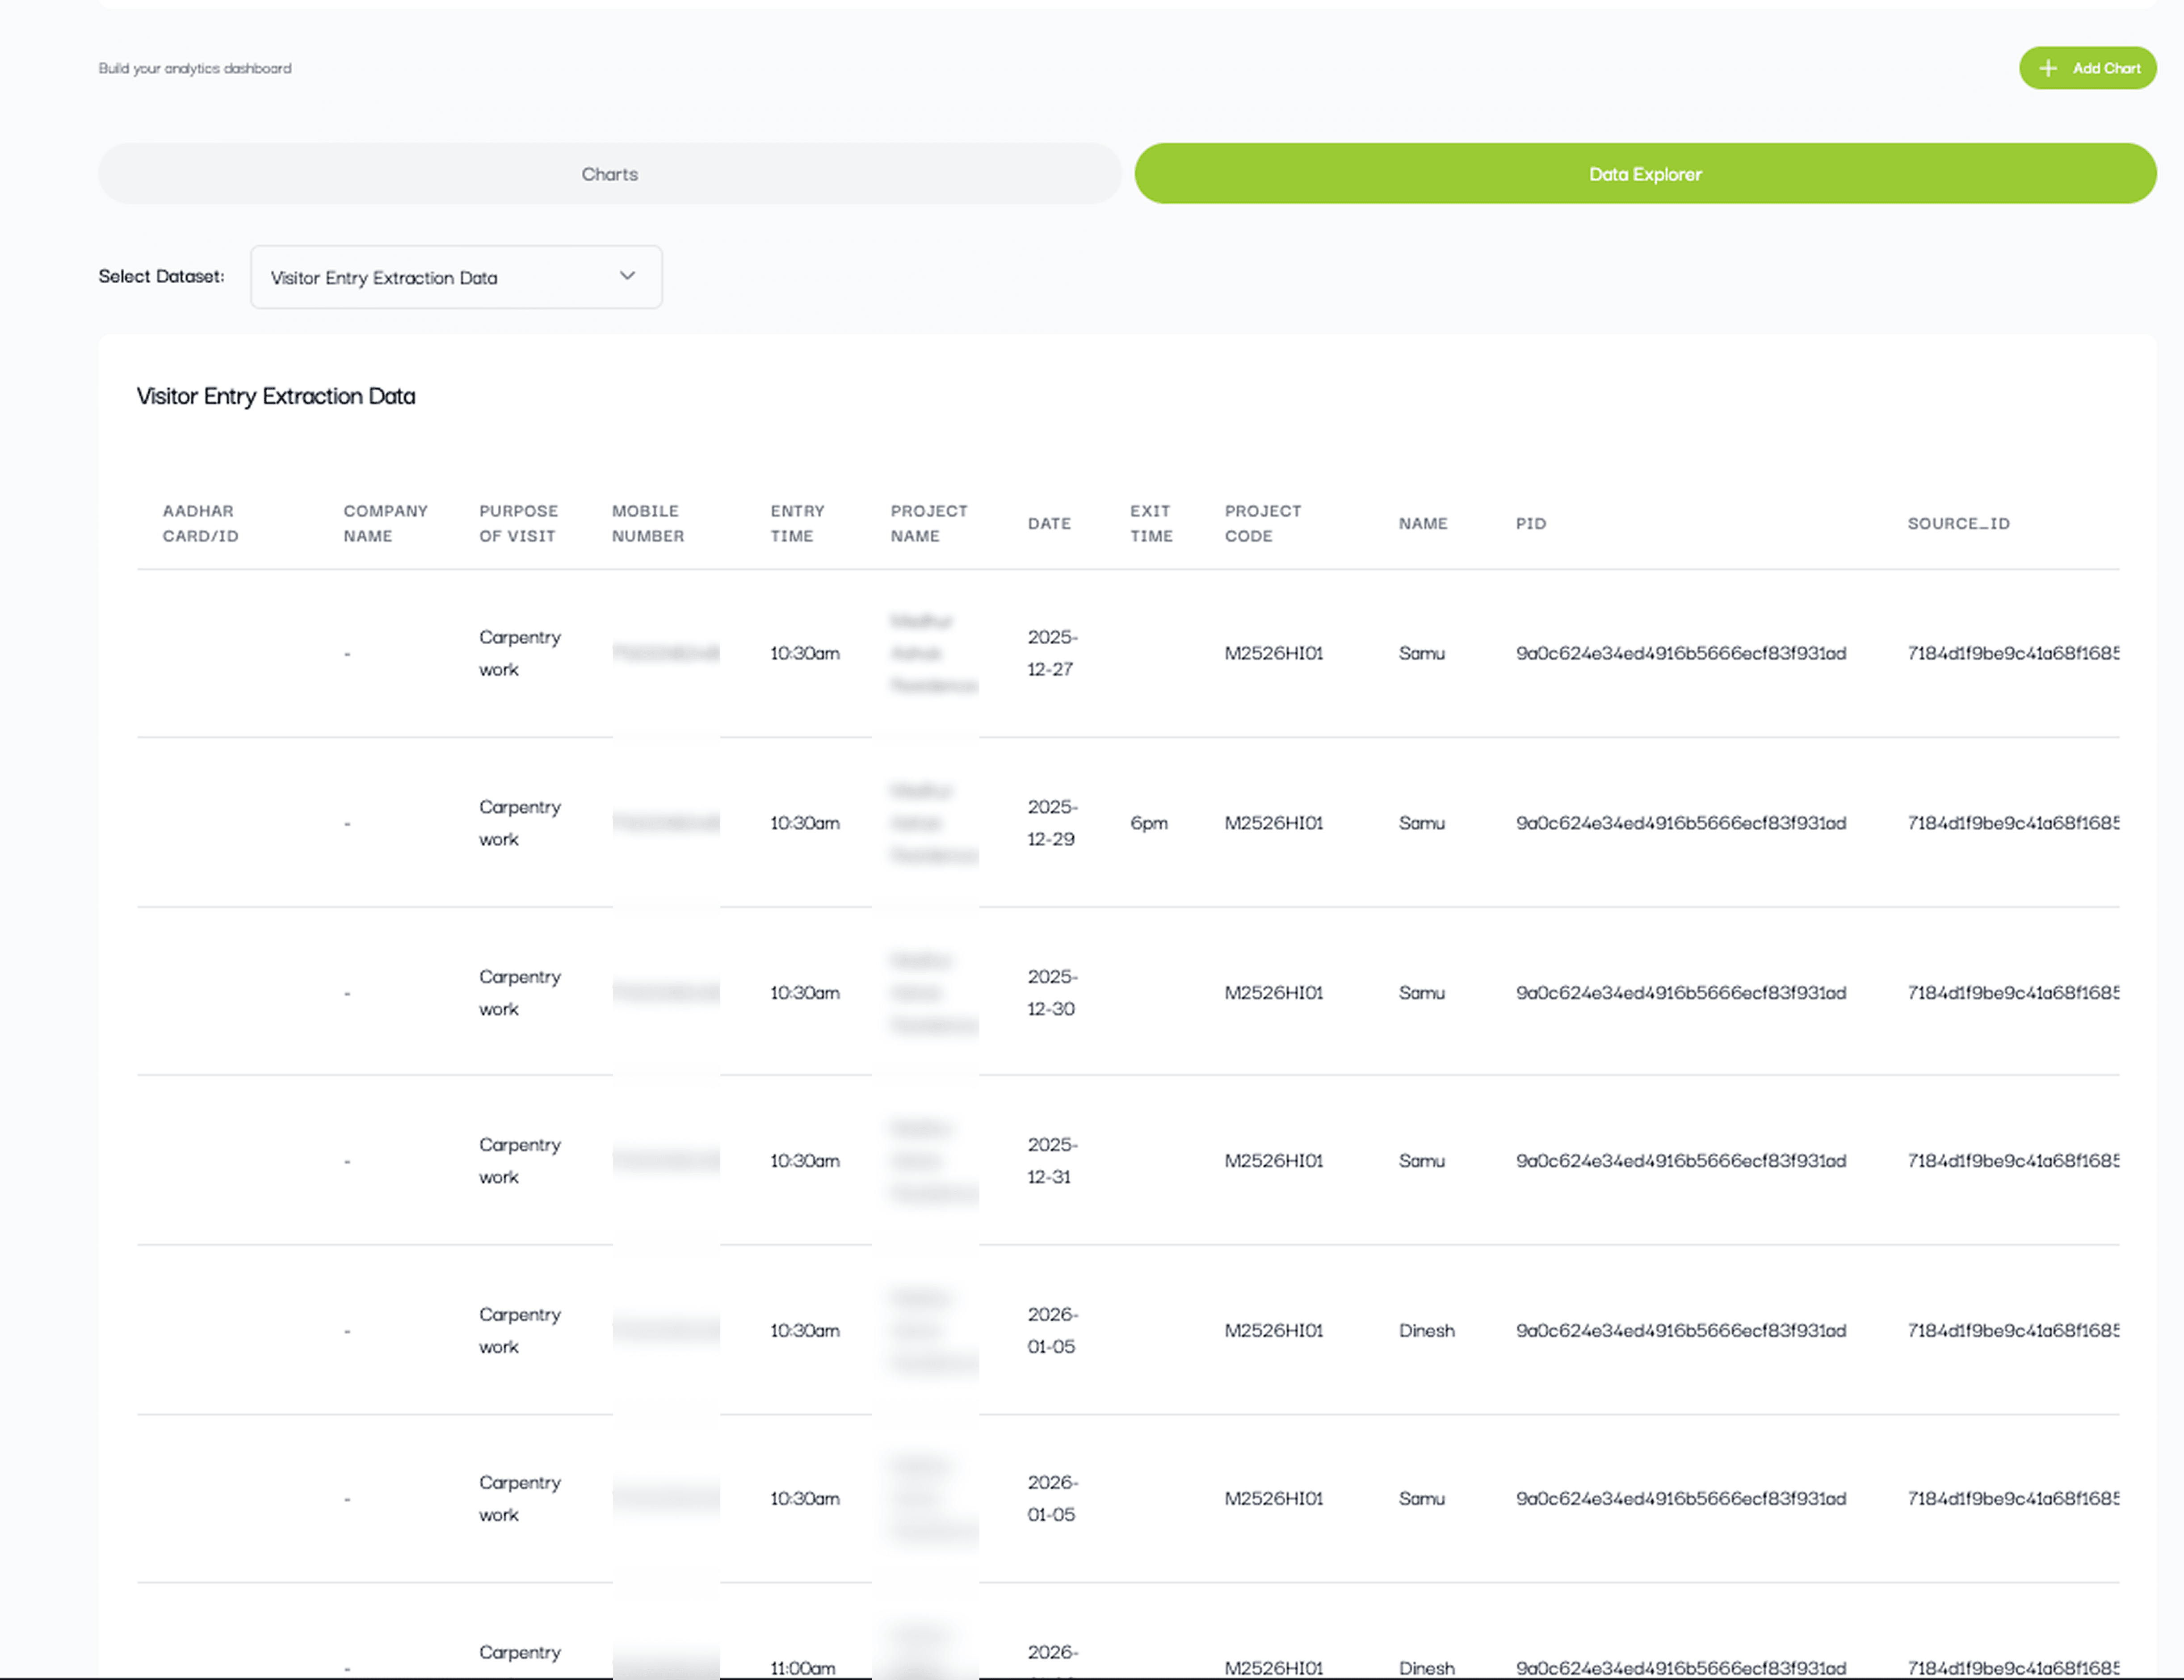Click the DATE column header
This screenshot has width=2184, height=1680.
click(1049, 523)
